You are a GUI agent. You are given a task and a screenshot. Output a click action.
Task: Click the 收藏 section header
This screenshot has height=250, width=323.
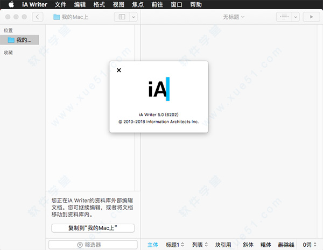pyautogui.click(x=8, y=53)
